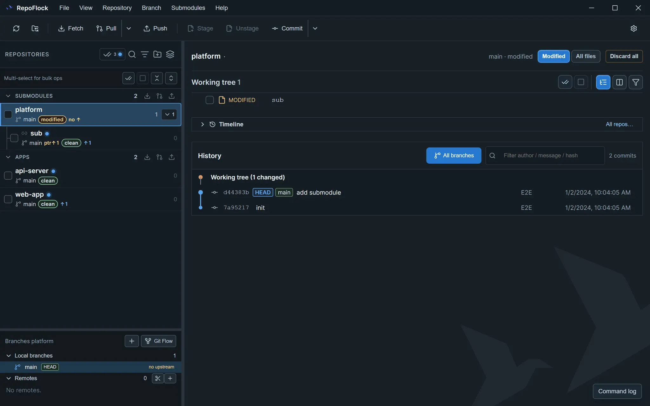650x406 pixels.
Task: Switch working tree to split columns view
Action: [x=619, y=82]
